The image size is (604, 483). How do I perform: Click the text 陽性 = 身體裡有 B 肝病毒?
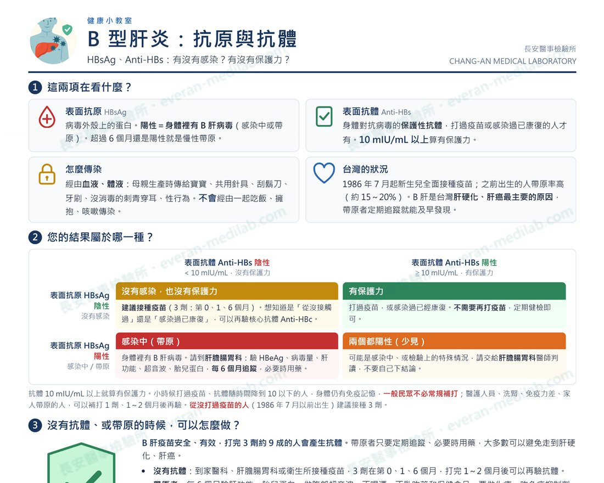tap(187, 126)
